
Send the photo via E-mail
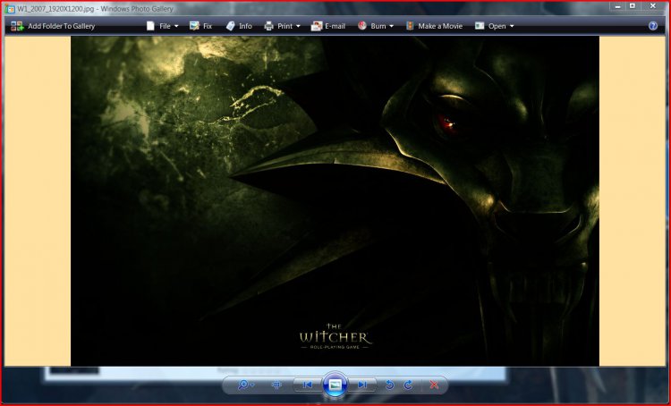328,26
